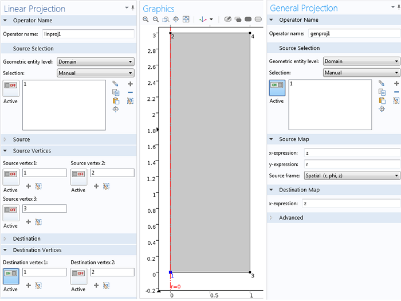Add to selection in Linear Projection source
The image size is (401, 301).
131,84
